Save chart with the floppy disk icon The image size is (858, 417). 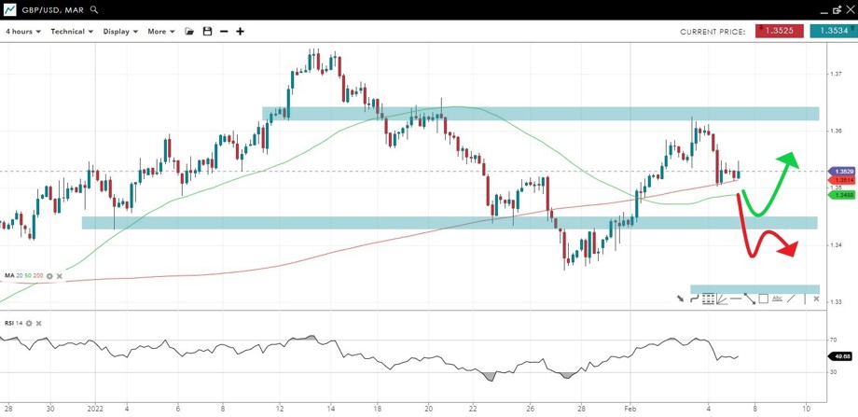tap(207, 32)
